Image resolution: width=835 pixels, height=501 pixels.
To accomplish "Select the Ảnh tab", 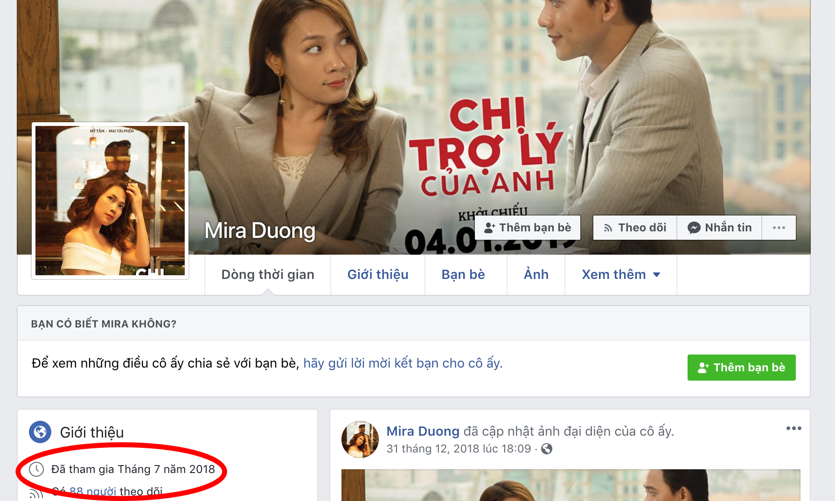I will pos(536,275).
